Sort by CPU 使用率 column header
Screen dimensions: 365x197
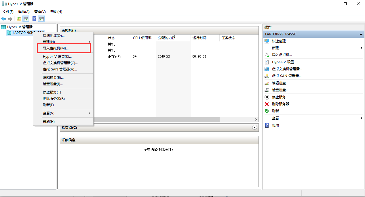pos(144,38)
